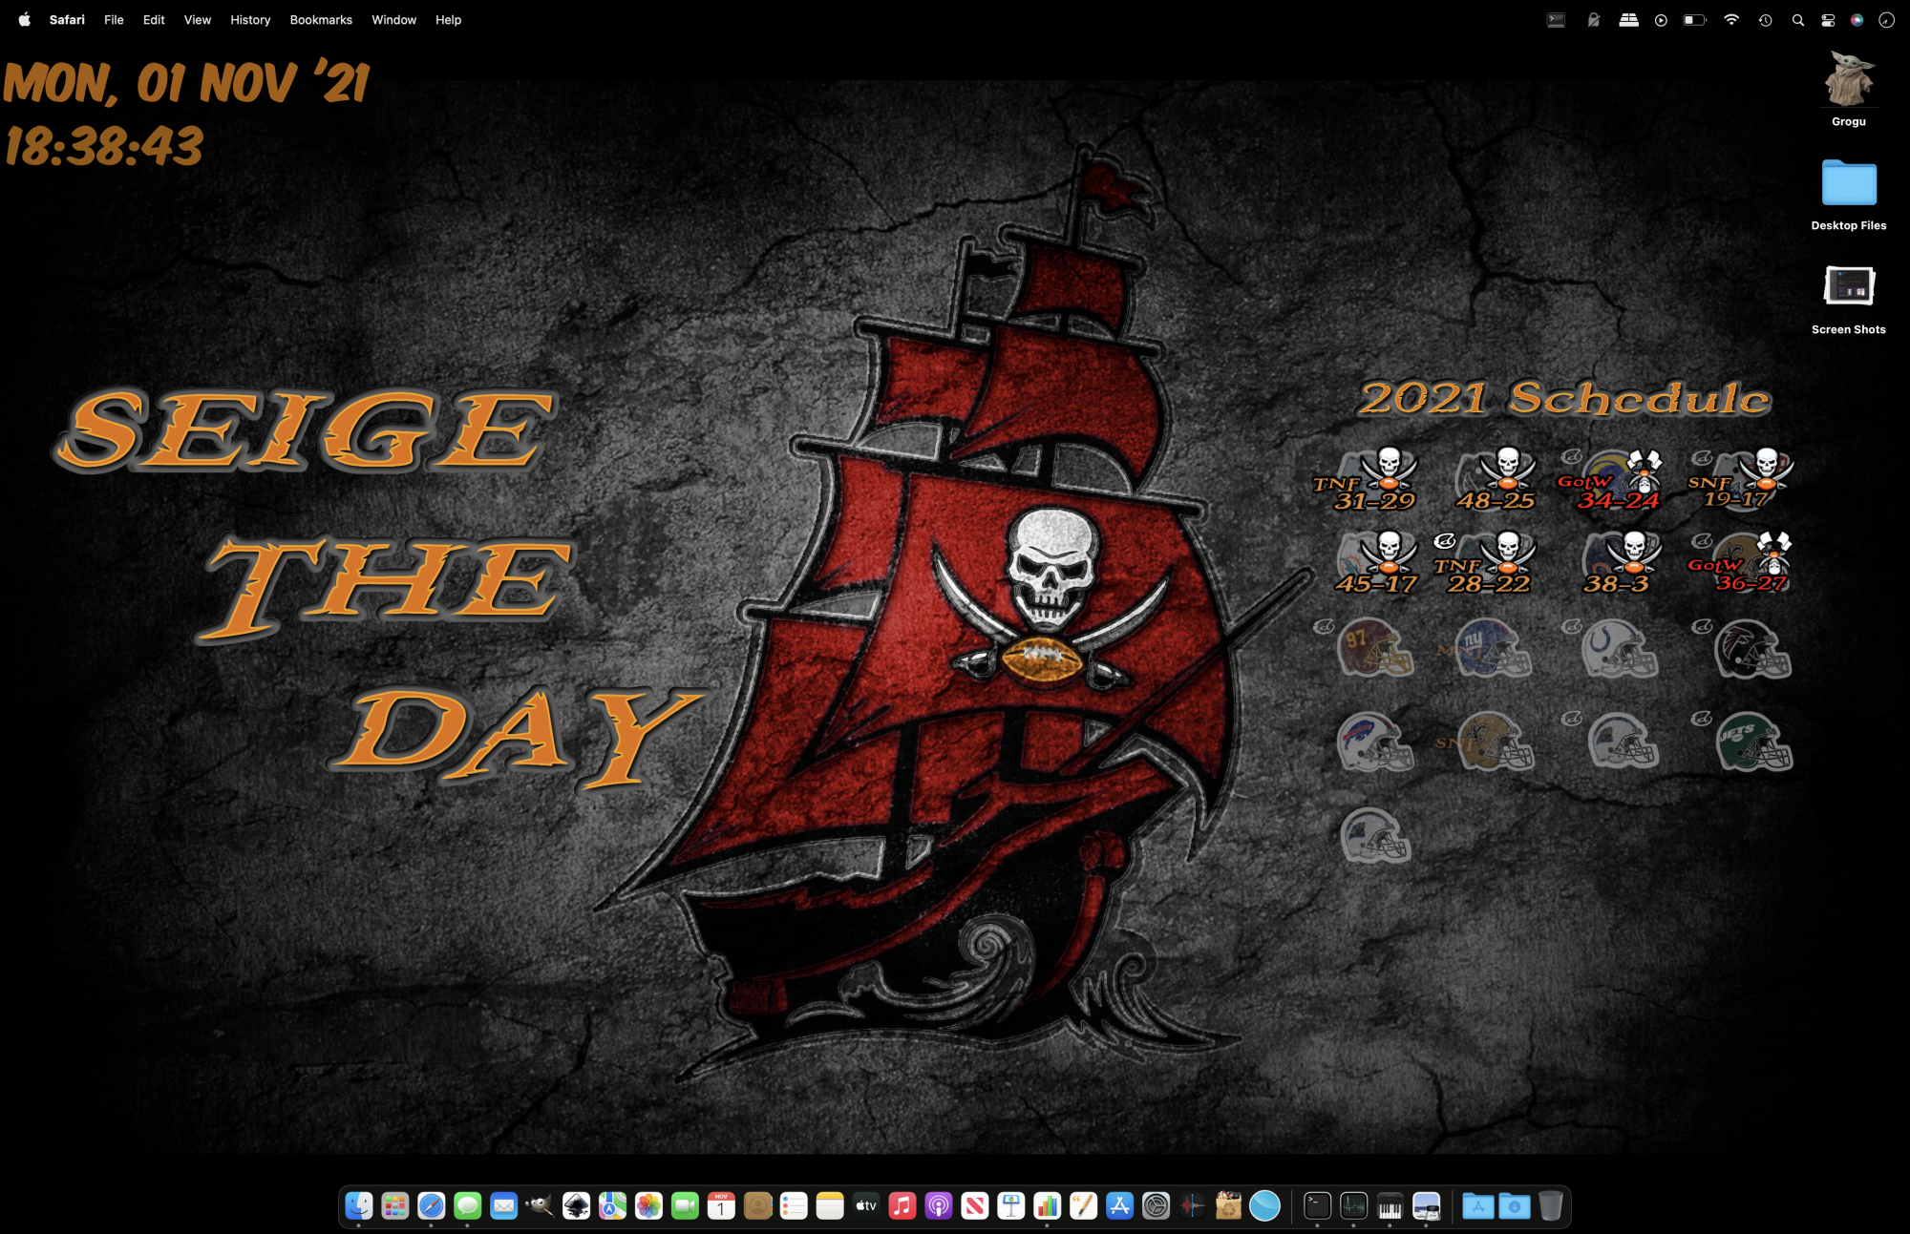1910x1234 pixels.
Task: Open the Bookmarks menu
Action: [321, 19]
